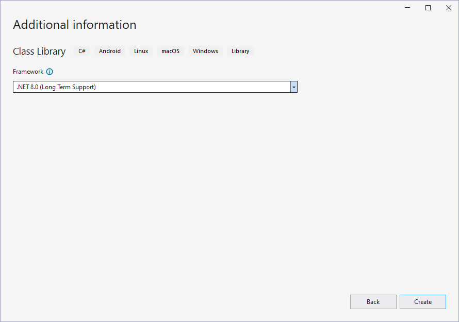Screen dimensions: 459x322
Task: Click the C# tag
Action: (82, 51)
